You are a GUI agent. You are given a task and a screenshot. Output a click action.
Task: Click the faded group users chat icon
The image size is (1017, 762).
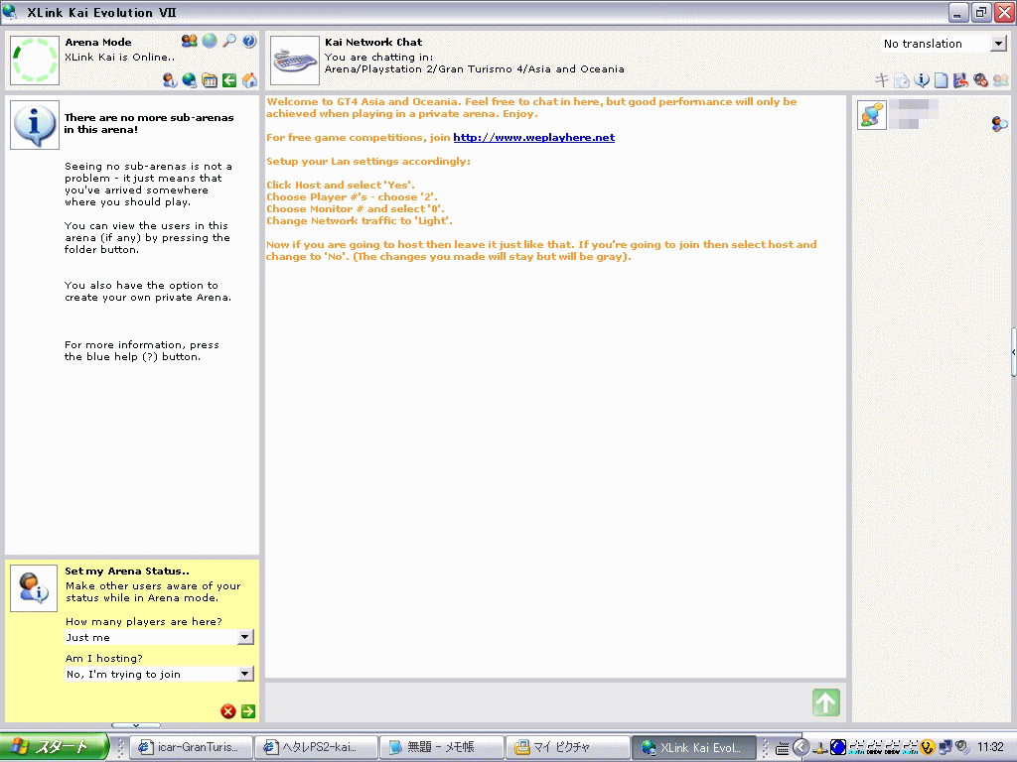1001,80
